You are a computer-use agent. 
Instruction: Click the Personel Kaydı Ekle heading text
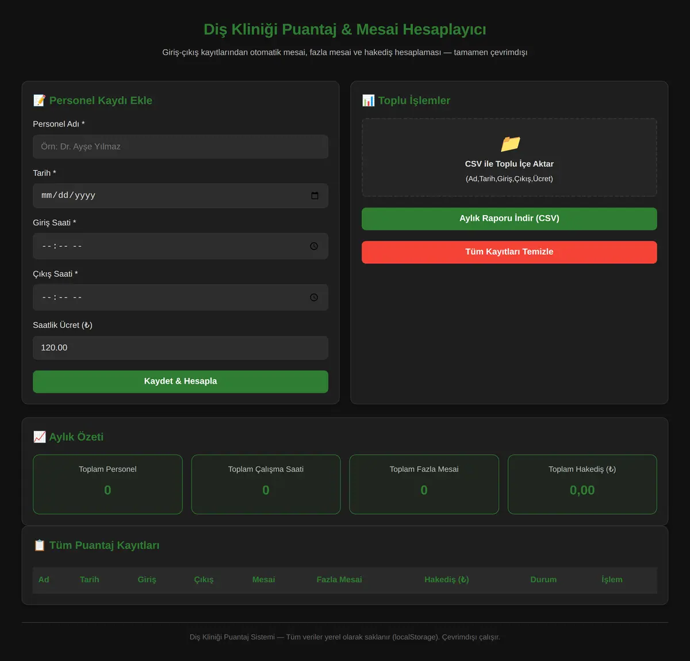(x=101, y=101)
